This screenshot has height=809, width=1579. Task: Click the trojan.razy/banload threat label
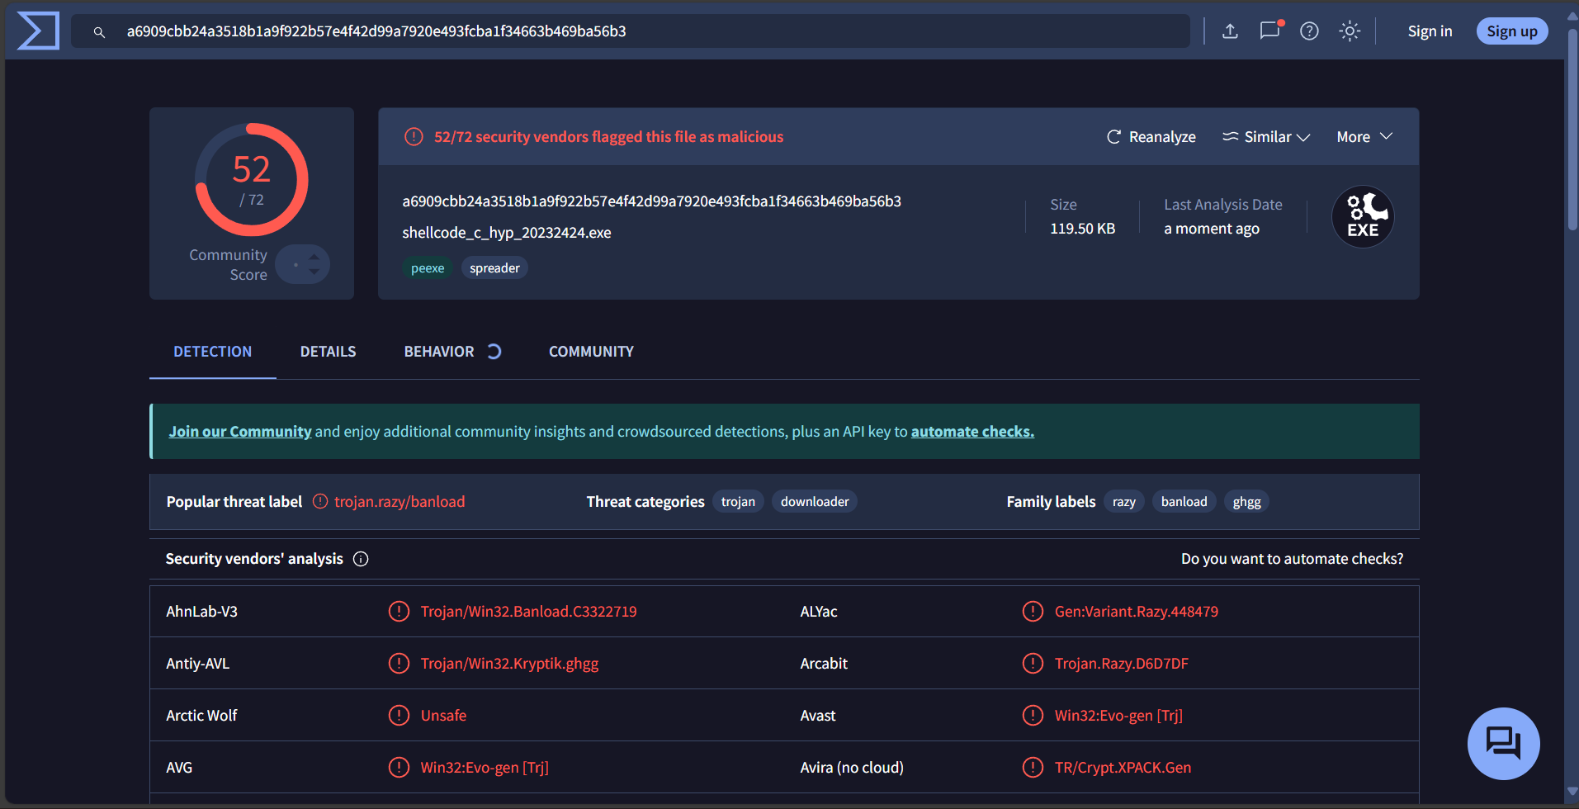tap(399, 502)
